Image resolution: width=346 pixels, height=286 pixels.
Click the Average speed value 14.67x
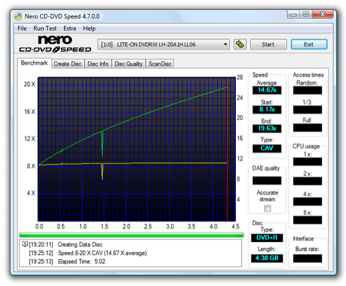[x=267, y=90]
